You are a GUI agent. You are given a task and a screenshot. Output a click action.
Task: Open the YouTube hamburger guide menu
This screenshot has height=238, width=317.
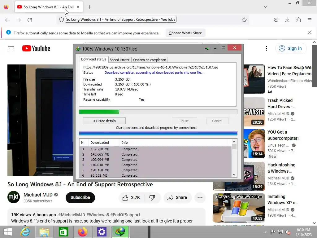click(x=11, y=48)
